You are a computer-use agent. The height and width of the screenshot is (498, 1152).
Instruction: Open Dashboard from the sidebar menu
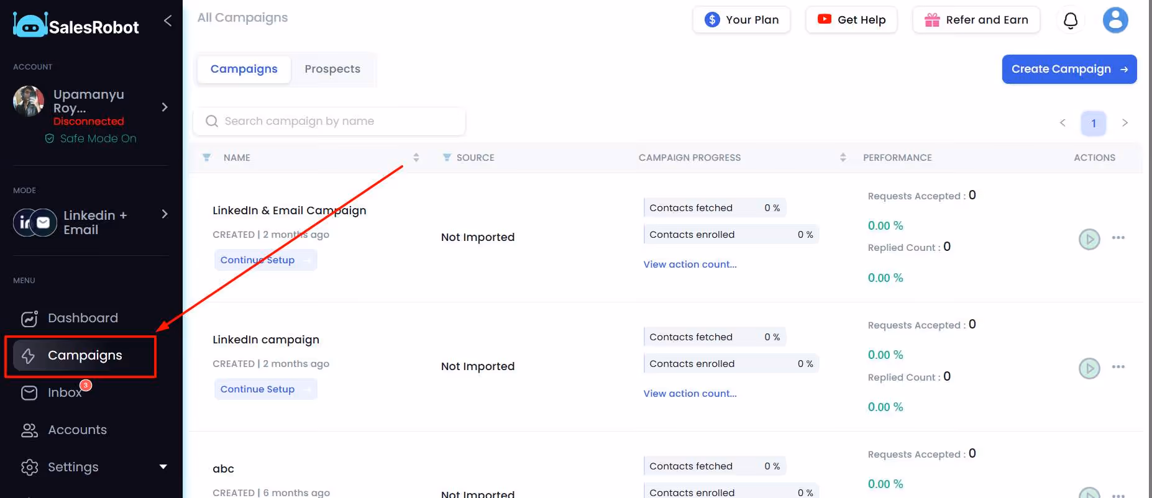[x=83, y=318]
